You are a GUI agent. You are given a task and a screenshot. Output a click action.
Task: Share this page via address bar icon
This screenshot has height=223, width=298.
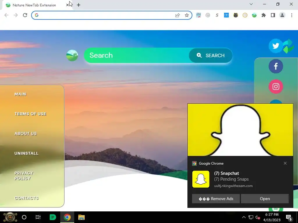click(x=178, y=15)
